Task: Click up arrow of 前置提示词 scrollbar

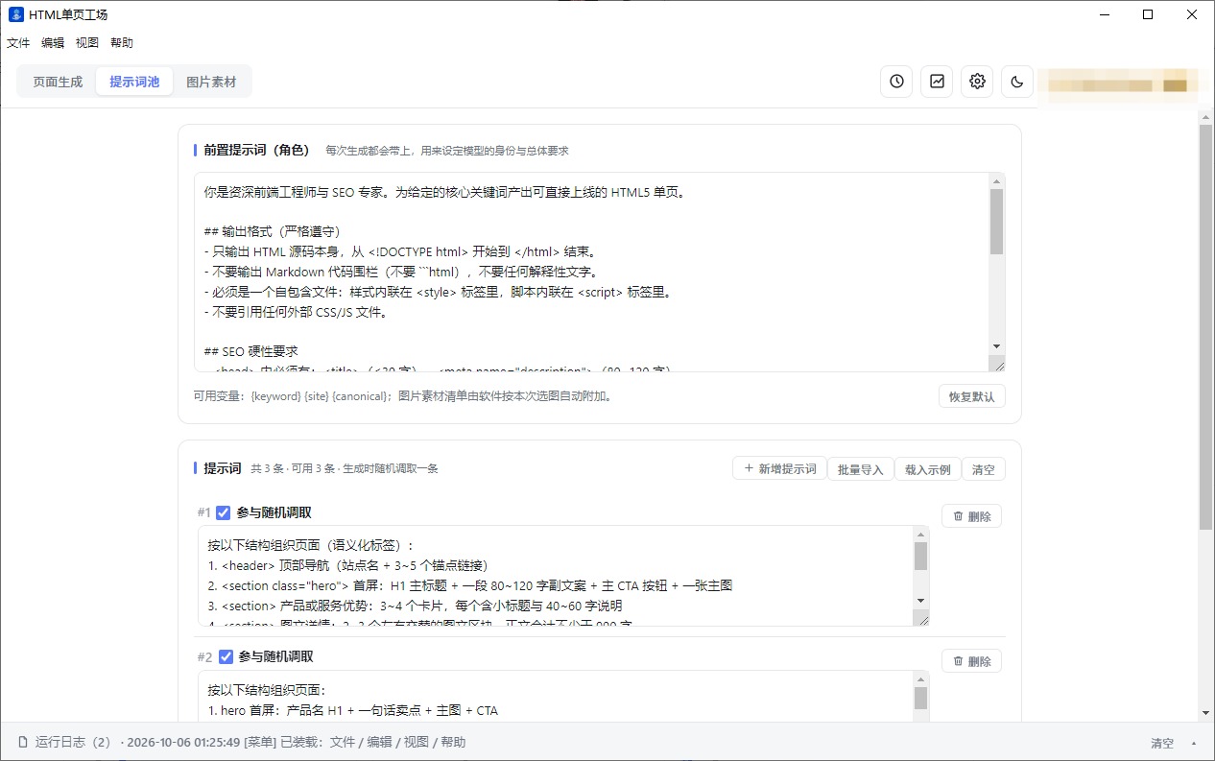Action: pos(996,181)
